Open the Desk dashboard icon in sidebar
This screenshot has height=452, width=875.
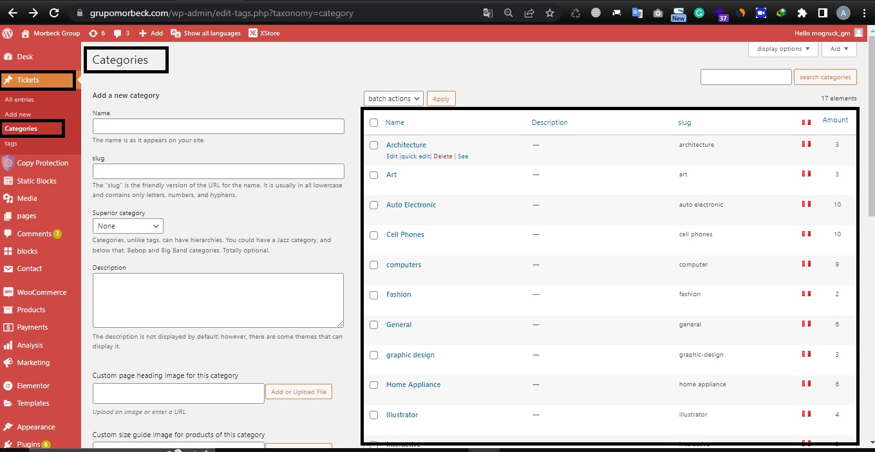[8, 57]
